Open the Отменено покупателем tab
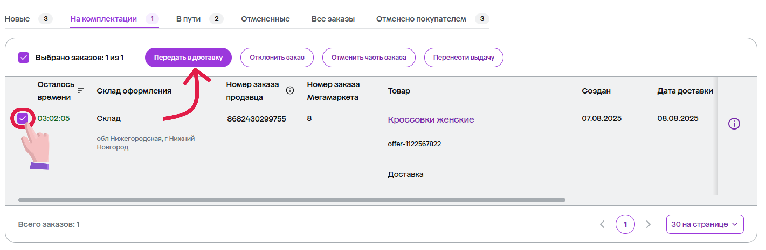The image size is (766, 250). click(432, 19)
